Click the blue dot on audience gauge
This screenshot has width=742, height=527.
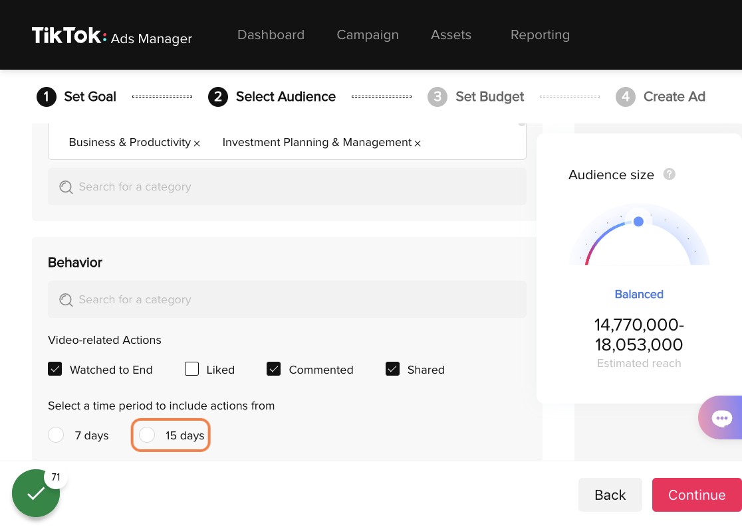pyautogui.click(x=638, y=222)
